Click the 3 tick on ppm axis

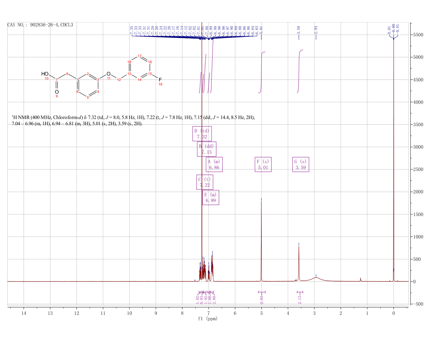pyautogui.click(x=314, y=313)
